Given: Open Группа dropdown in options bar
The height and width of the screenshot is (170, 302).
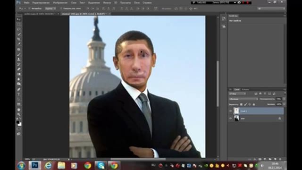Looking at the screenshot, I should click(x=50, y=8).
